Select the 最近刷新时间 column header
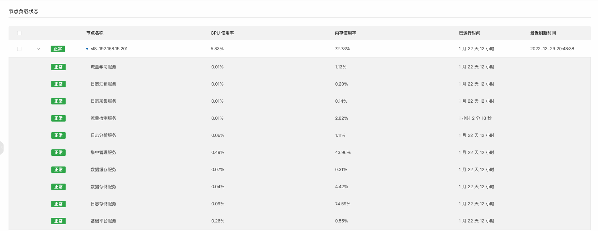 pos(543,33)
